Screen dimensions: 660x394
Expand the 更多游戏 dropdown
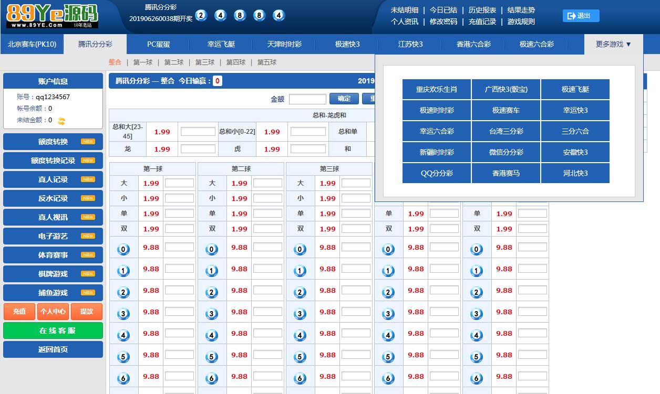[613, 44]
